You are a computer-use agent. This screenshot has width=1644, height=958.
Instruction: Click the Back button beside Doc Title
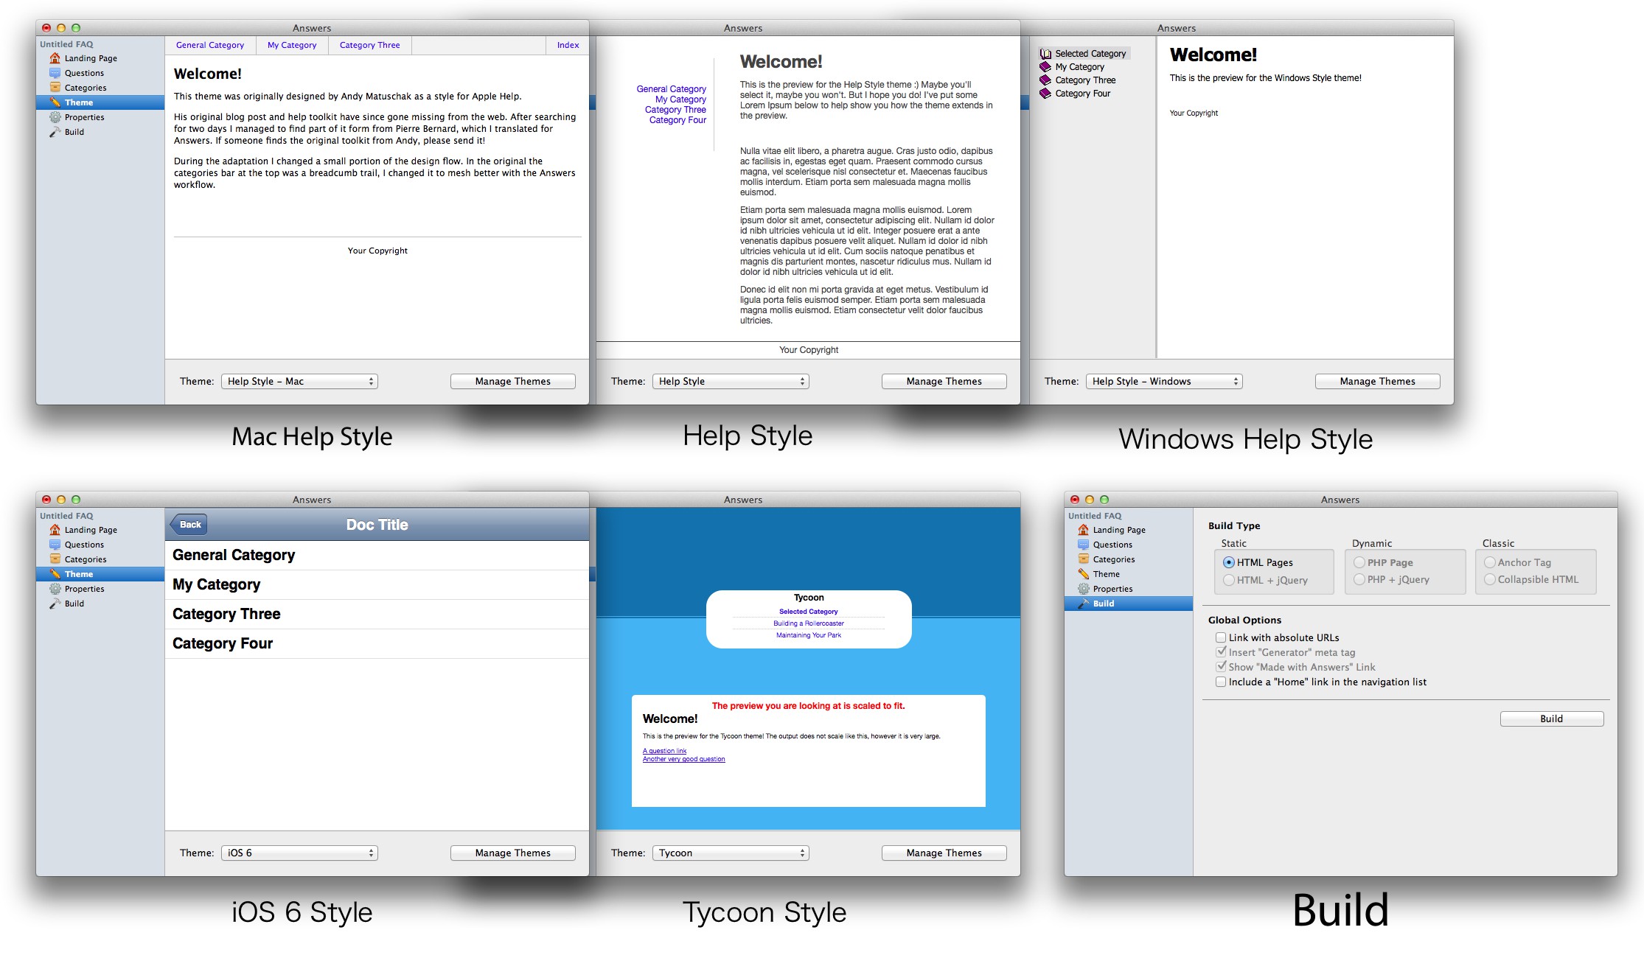click(189, 525)
